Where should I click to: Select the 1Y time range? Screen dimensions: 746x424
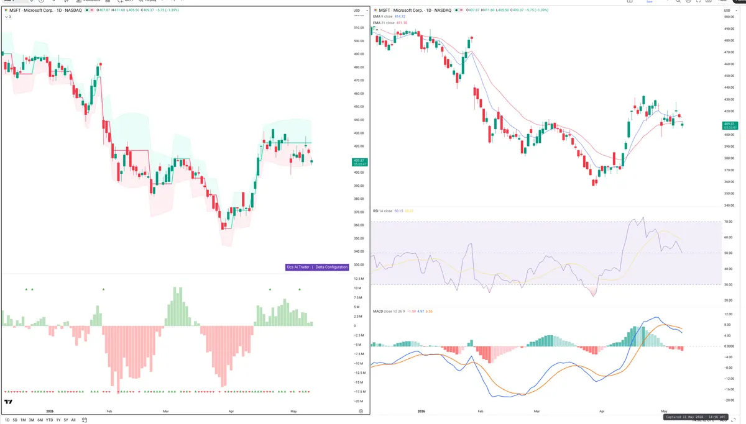(58, 420)
